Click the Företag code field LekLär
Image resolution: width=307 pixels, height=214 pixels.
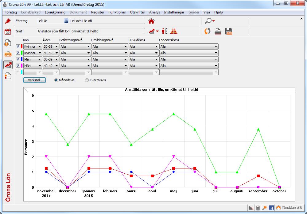click(50, 21)
